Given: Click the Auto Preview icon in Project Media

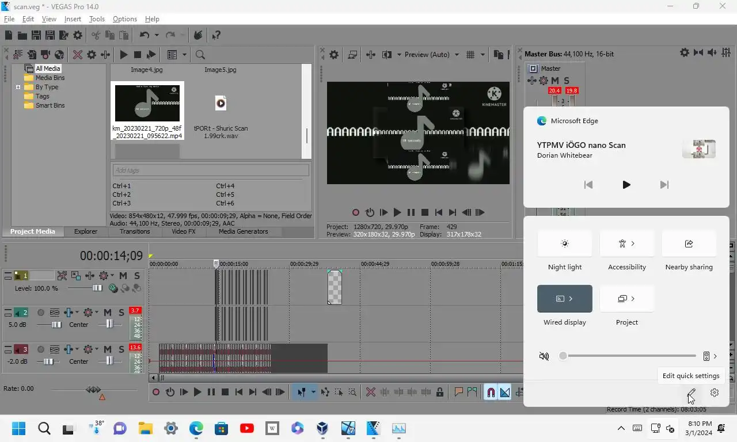Looking at the screenshot, I should (151, 55).
